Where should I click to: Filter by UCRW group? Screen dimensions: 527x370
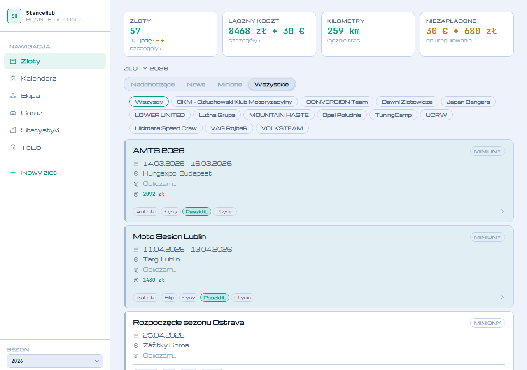click(436, 115)
